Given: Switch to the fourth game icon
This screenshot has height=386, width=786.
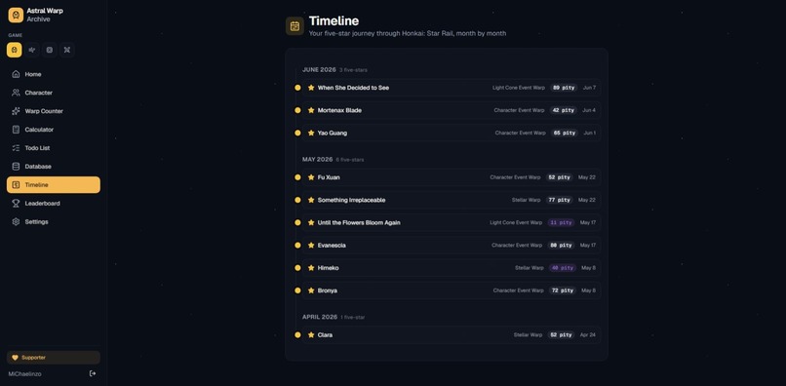Looking at the screenshot, I should pyautogui.click(x=67, y=50).
